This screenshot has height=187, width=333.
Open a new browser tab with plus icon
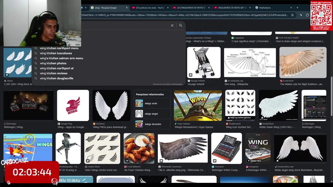point(297,8)
